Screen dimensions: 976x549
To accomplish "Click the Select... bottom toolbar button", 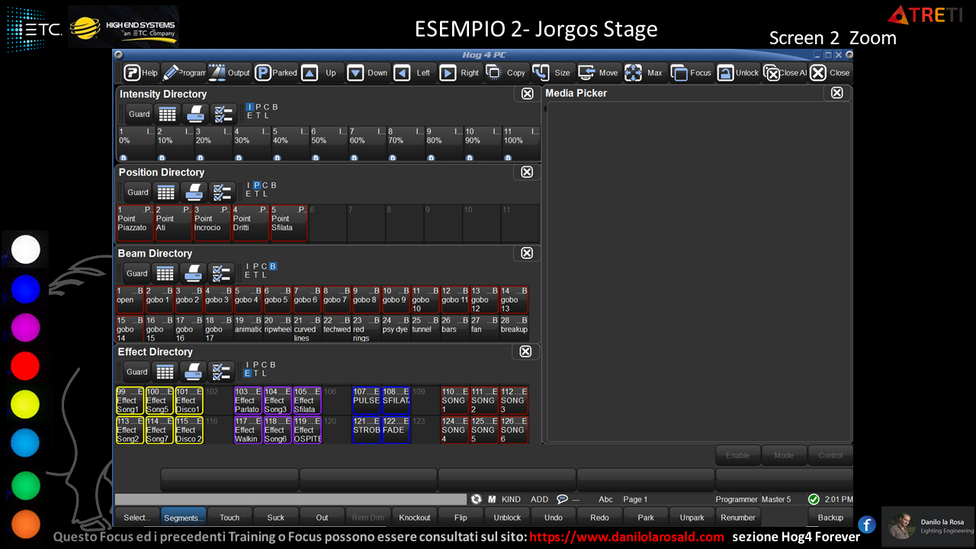I will click(137, 517).
